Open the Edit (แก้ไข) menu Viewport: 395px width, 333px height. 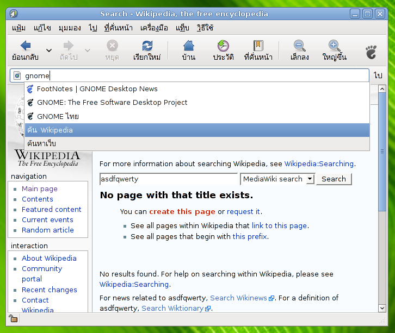pos(42,28)
